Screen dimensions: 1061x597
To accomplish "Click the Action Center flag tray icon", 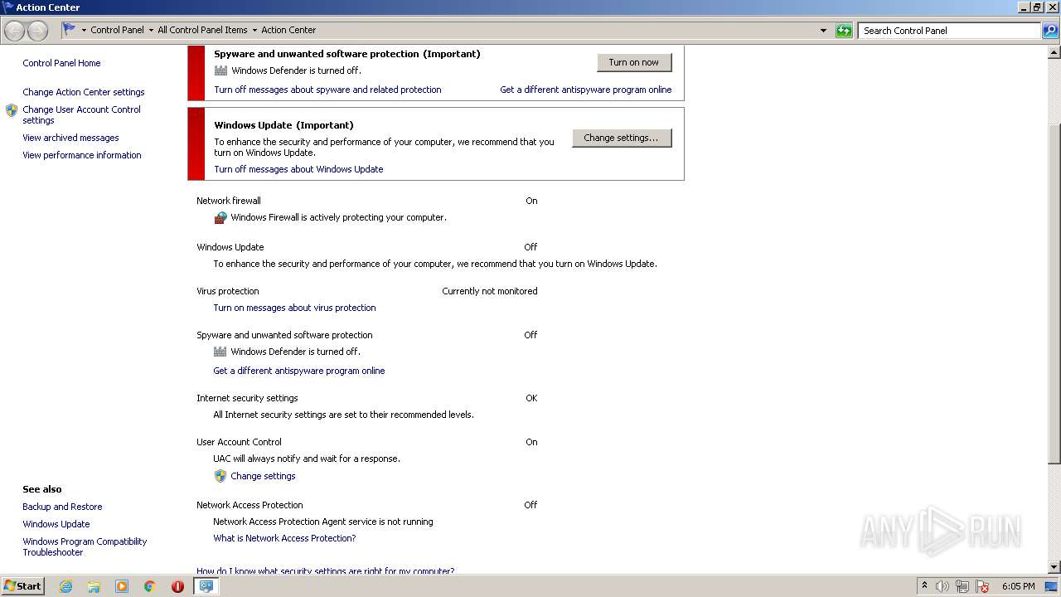I will coord(982,586).
